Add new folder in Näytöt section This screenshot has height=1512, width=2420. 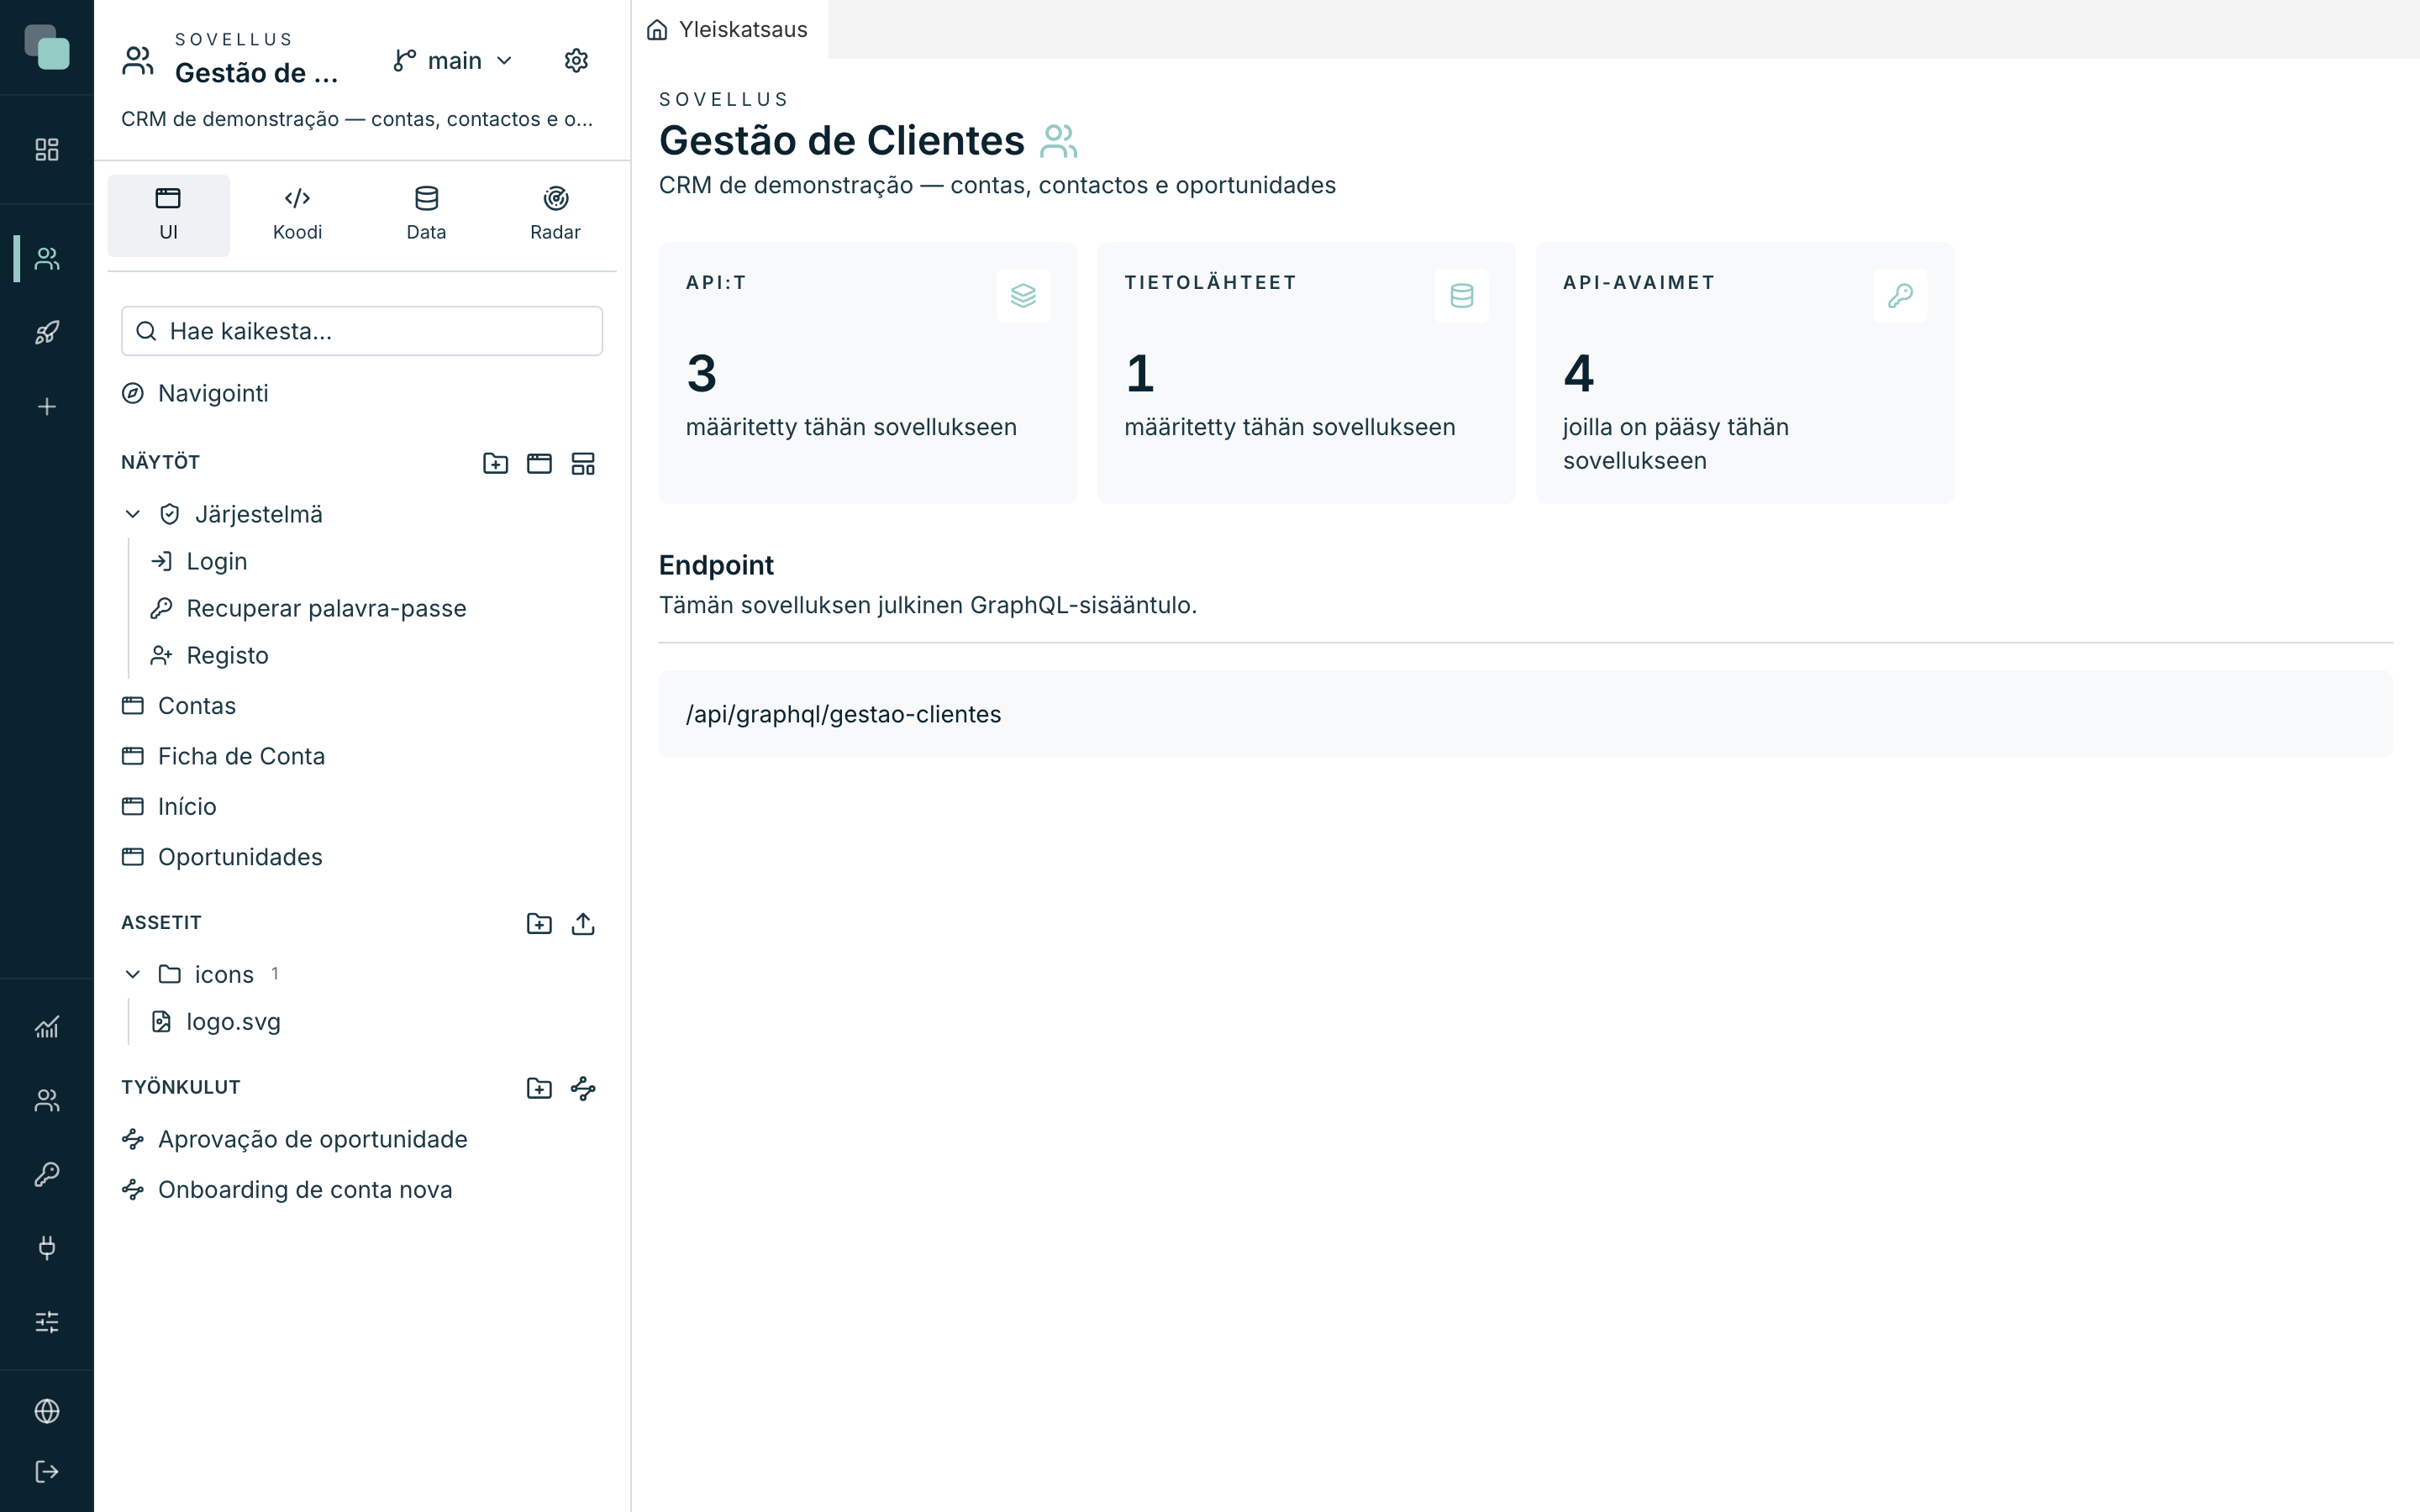pos(496,463)
